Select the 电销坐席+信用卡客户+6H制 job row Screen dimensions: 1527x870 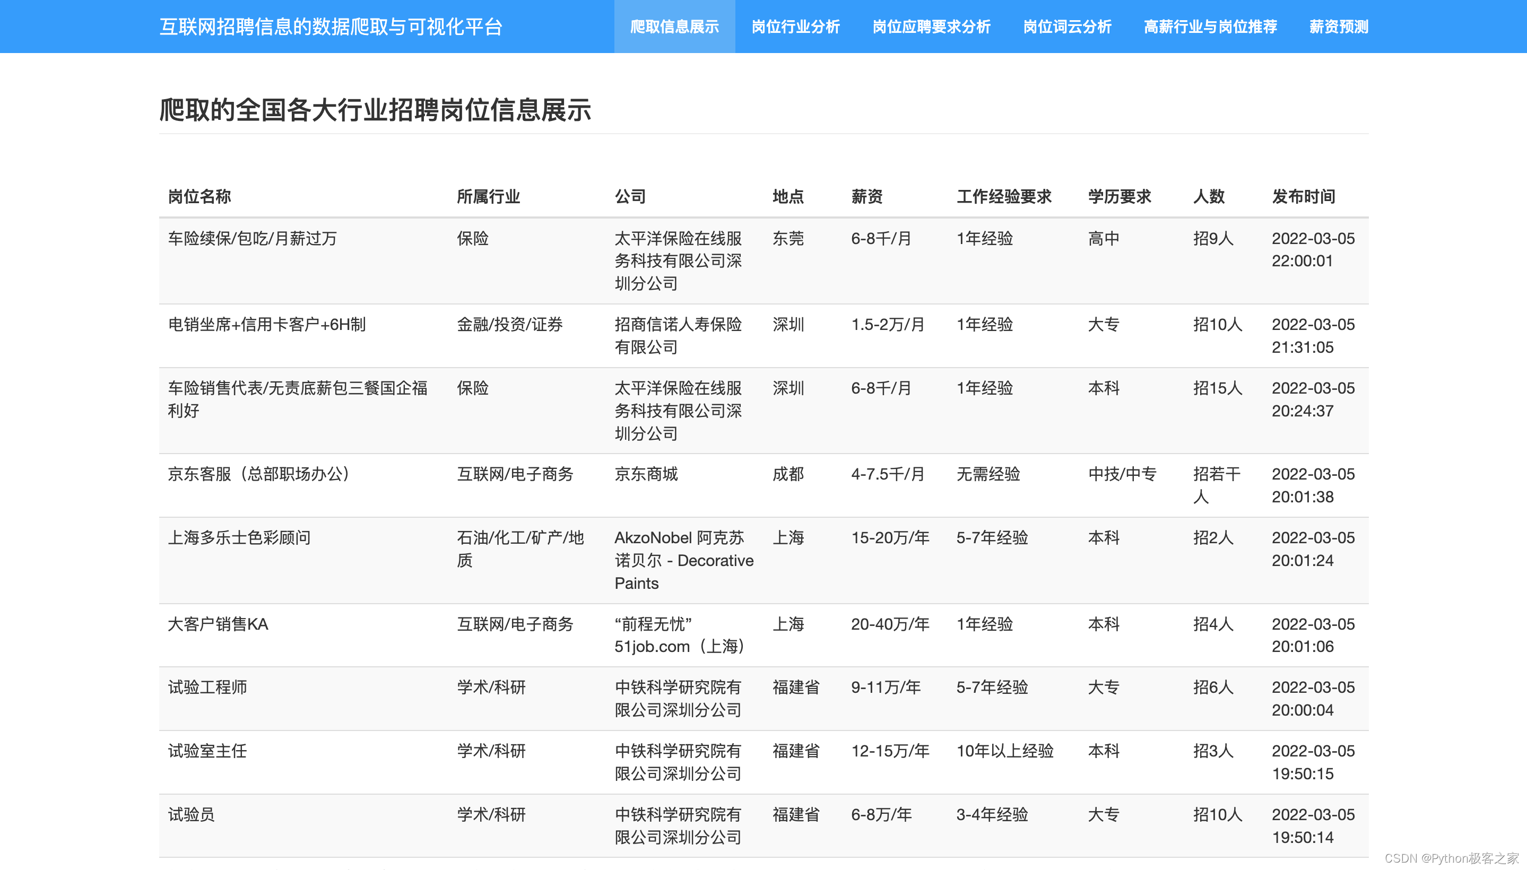click(x=266, y=325)
